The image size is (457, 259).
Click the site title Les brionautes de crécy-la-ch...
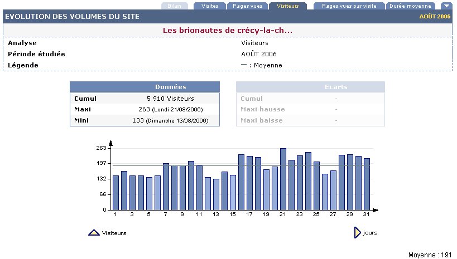point(228,30)
